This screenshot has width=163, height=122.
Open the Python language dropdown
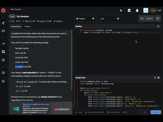pos(86,19)
